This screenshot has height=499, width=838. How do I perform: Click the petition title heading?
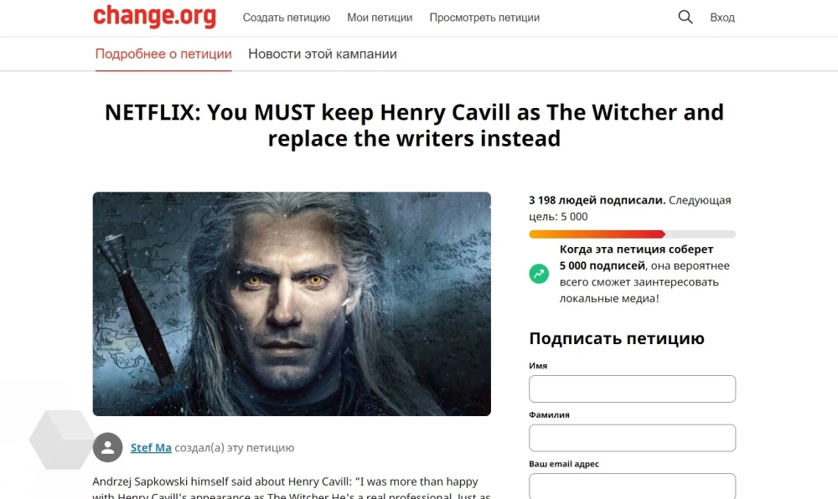point(414,126)
